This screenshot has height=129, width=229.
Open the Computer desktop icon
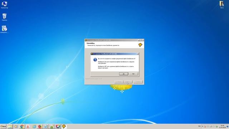click(x=4, y=5)
